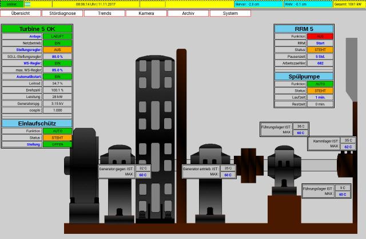The height and width of the screenshot is (239, 366).
Task: Toggle the WS-Regler EIN field
Action: pyautogui.click(x=57, y=63)
